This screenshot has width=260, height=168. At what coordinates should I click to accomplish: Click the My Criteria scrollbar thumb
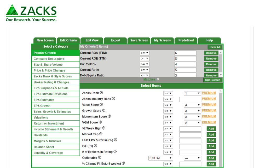click(x=221, y=63)
